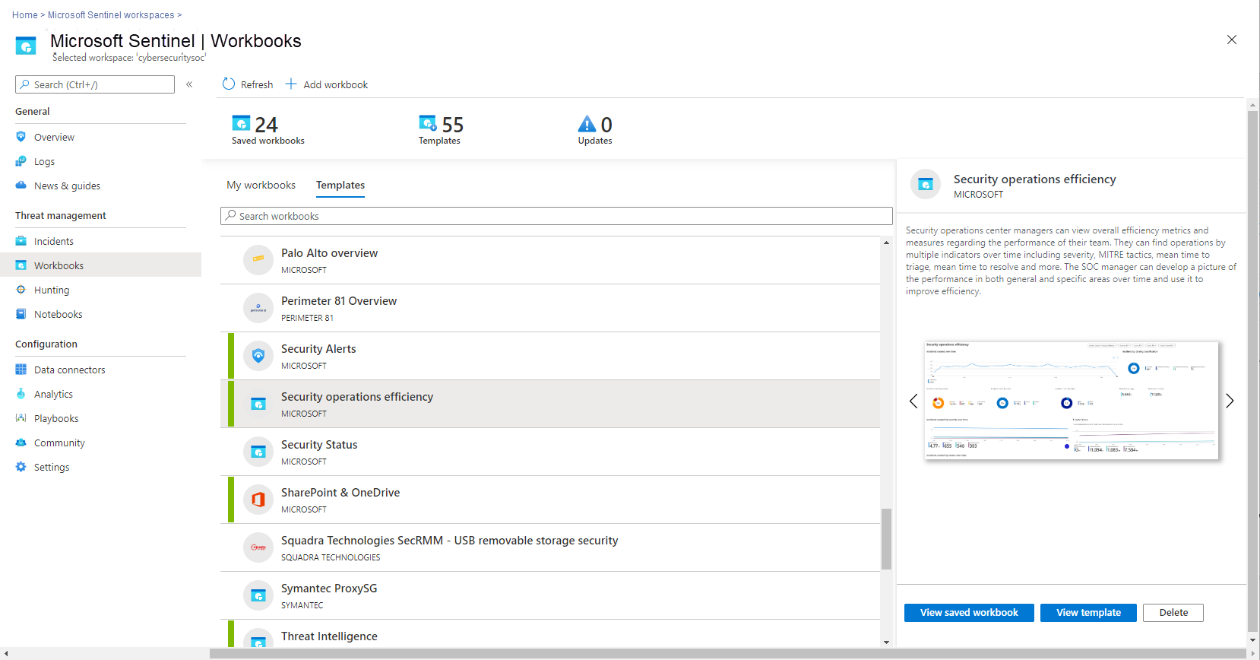Click the Refresh icon in toolbar

pyautogui.click(x=229, y=84)
